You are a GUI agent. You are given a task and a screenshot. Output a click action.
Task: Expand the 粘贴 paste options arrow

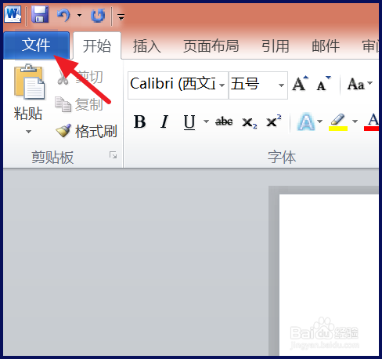[28, 132]
